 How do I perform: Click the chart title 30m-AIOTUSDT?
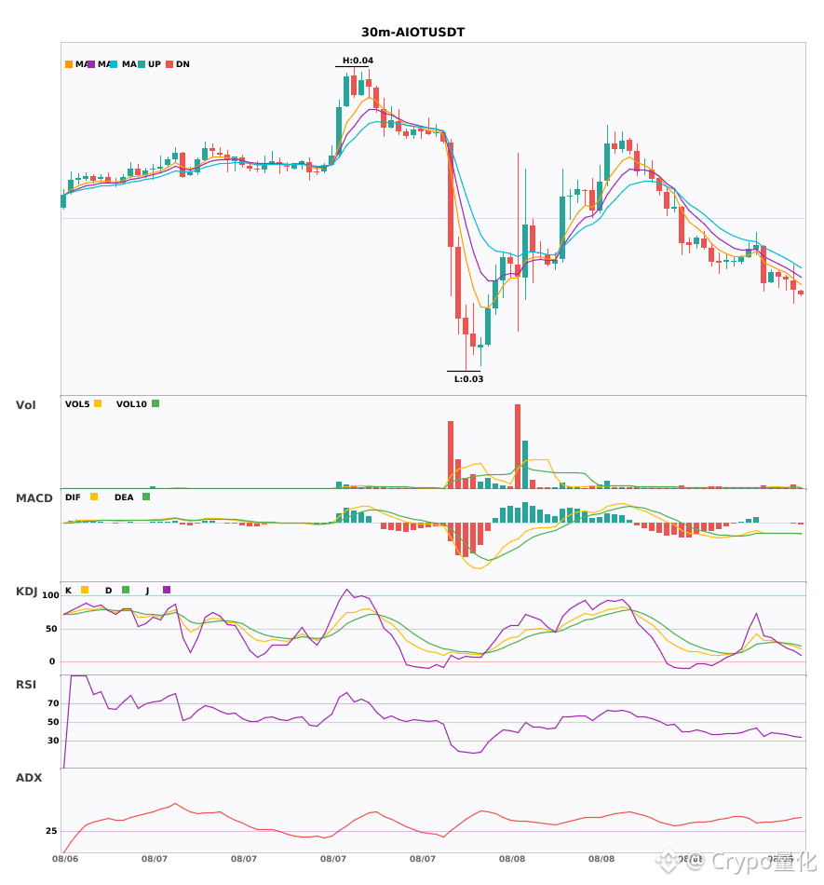pyautogui.click(x=412, y=33)
